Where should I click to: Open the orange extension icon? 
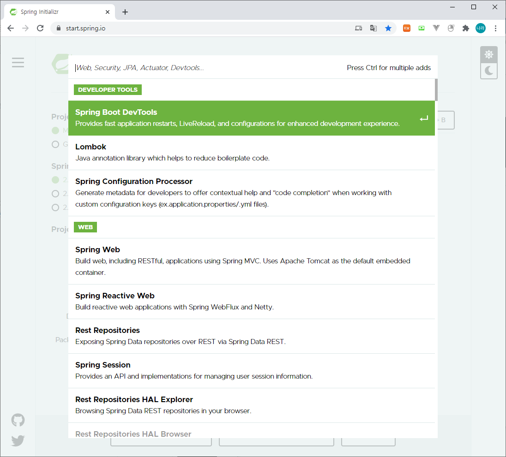(407, 29)
